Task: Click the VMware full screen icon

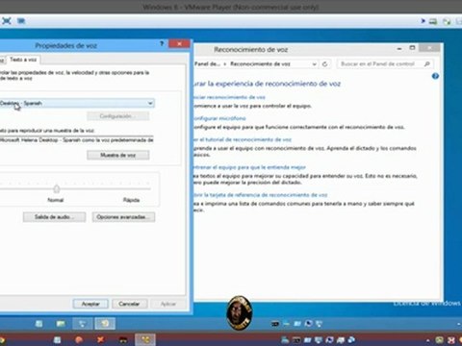Action: point(7,21)
